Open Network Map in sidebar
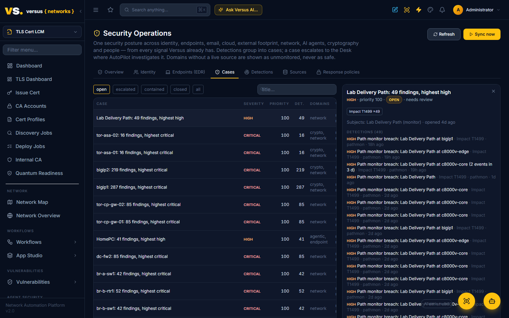 click(x=42, y=202)
